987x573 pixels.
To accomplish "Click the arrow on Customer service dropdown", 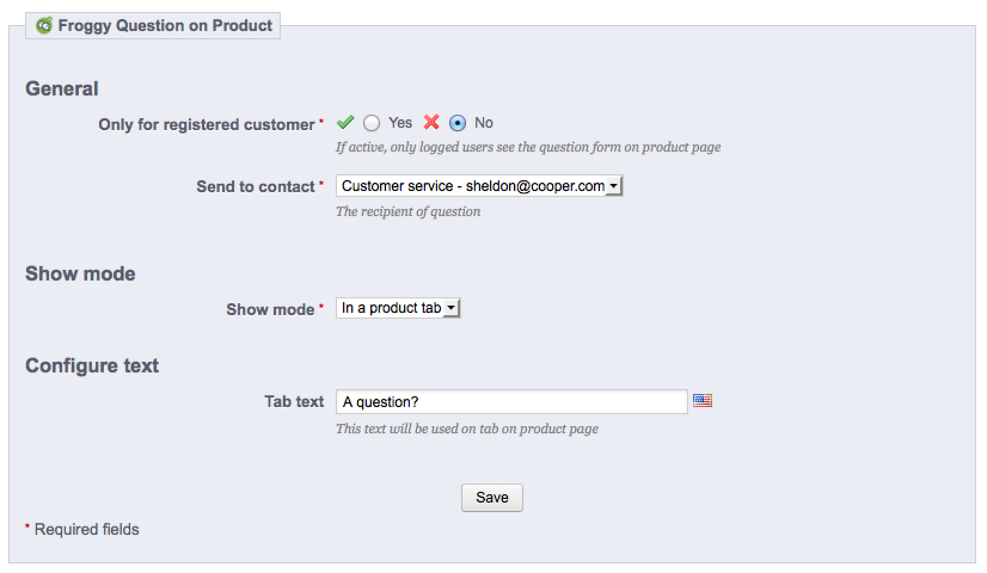I will (614, 186).
